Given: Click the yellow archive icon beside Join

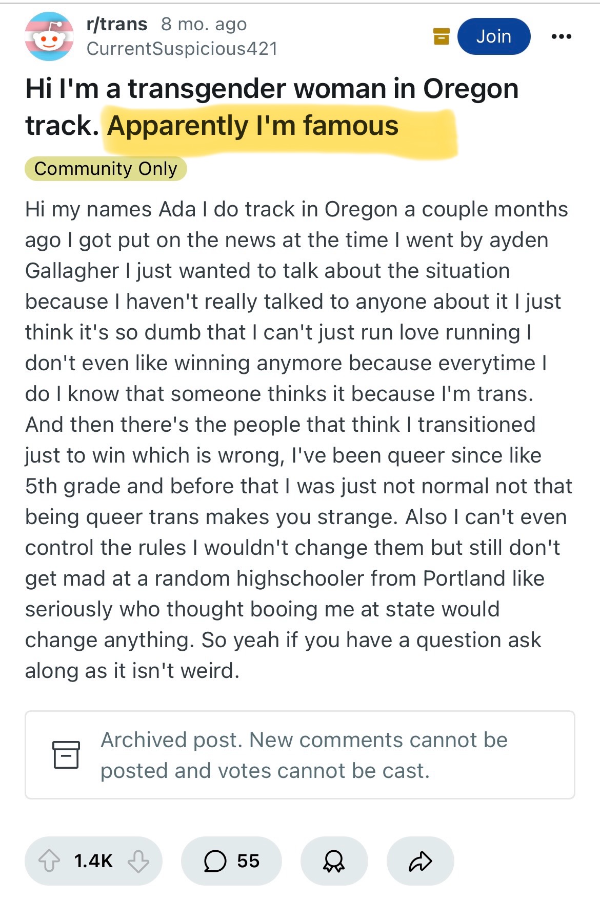Looking at the screenshot, I should (441, 36).
